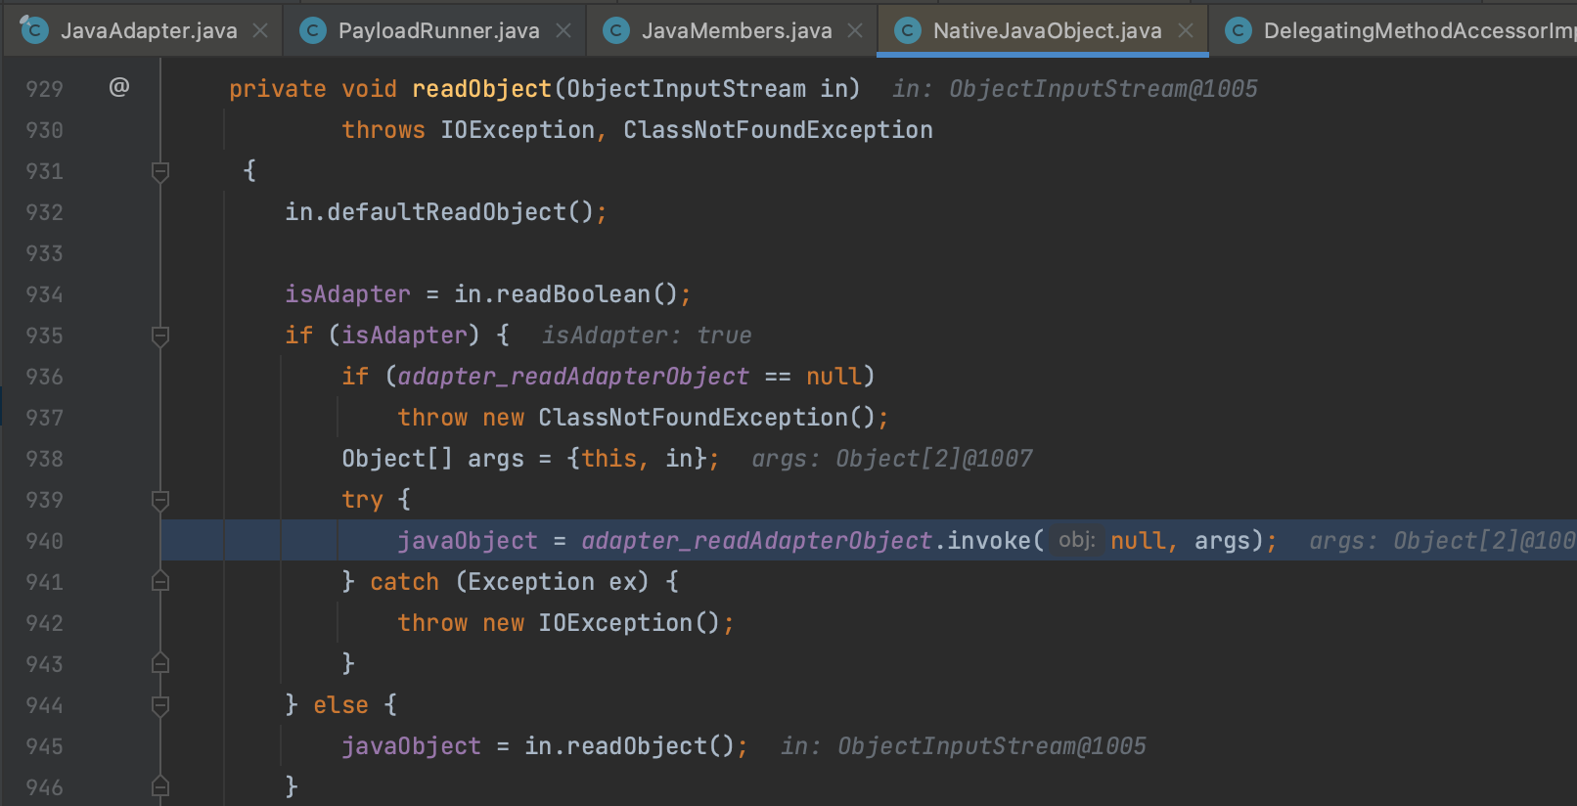Click the @ gutter icon on line 929
The image size is (1577, 806).
(119, 87)
